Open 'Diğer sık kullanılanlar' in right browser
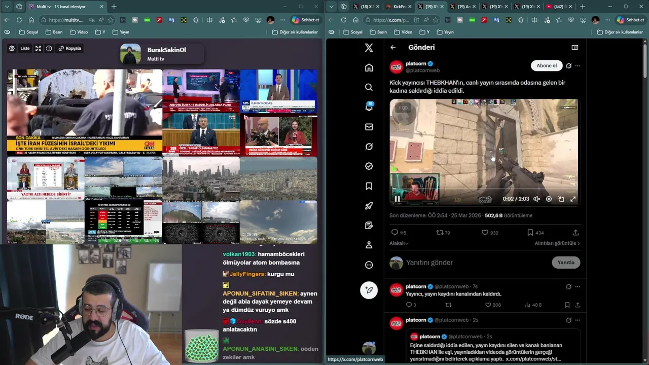The height and width of the screenshot is (365, 649). point(620,32)
